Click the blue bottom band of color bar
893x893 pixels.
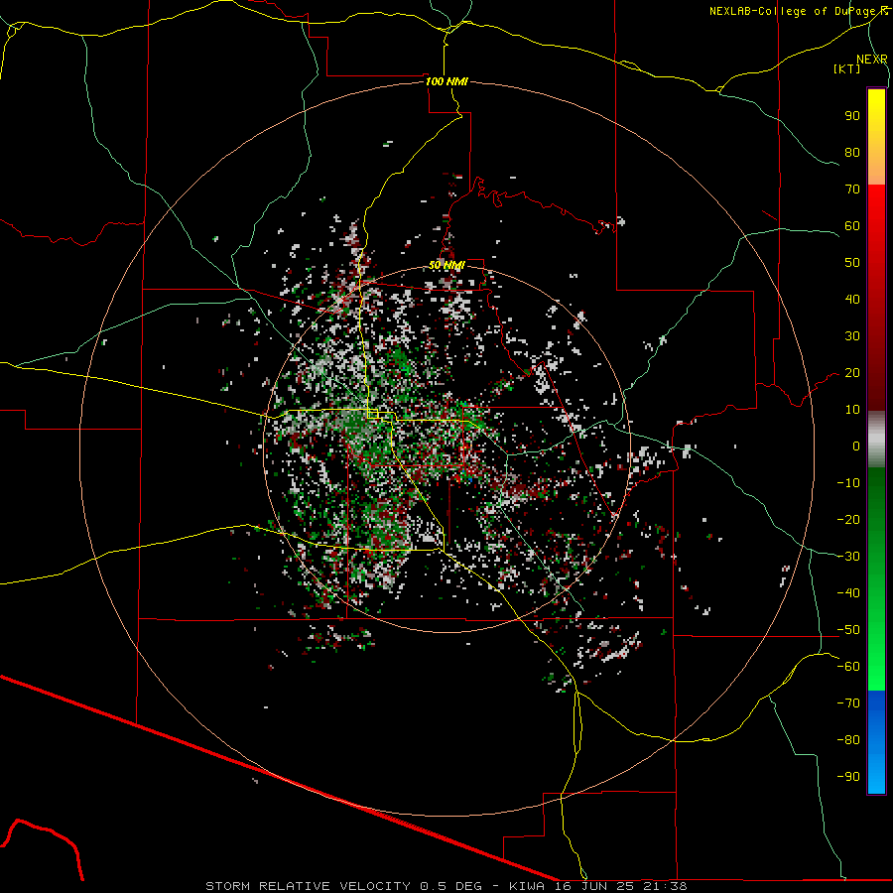876,742
